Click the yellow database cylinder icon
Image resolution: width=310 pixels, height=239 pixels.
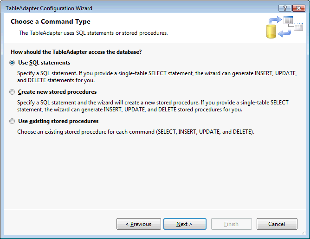click(x=271, y=31)
